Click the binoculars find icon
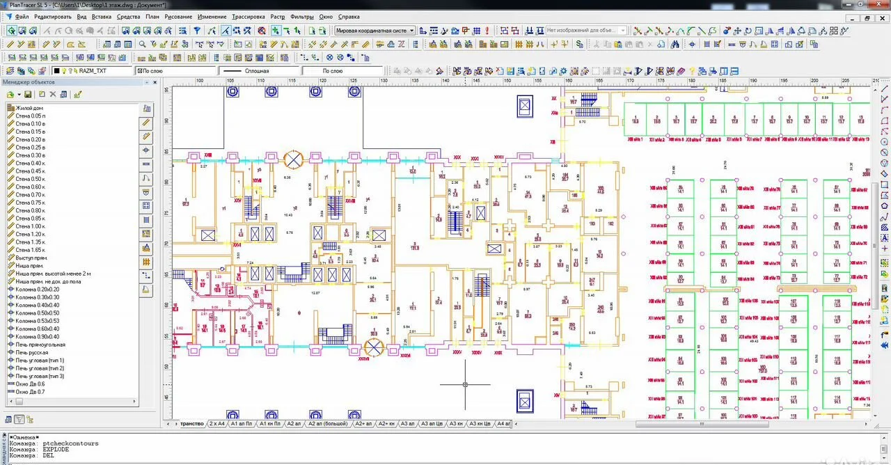891x465 pixels. point(675,43)
